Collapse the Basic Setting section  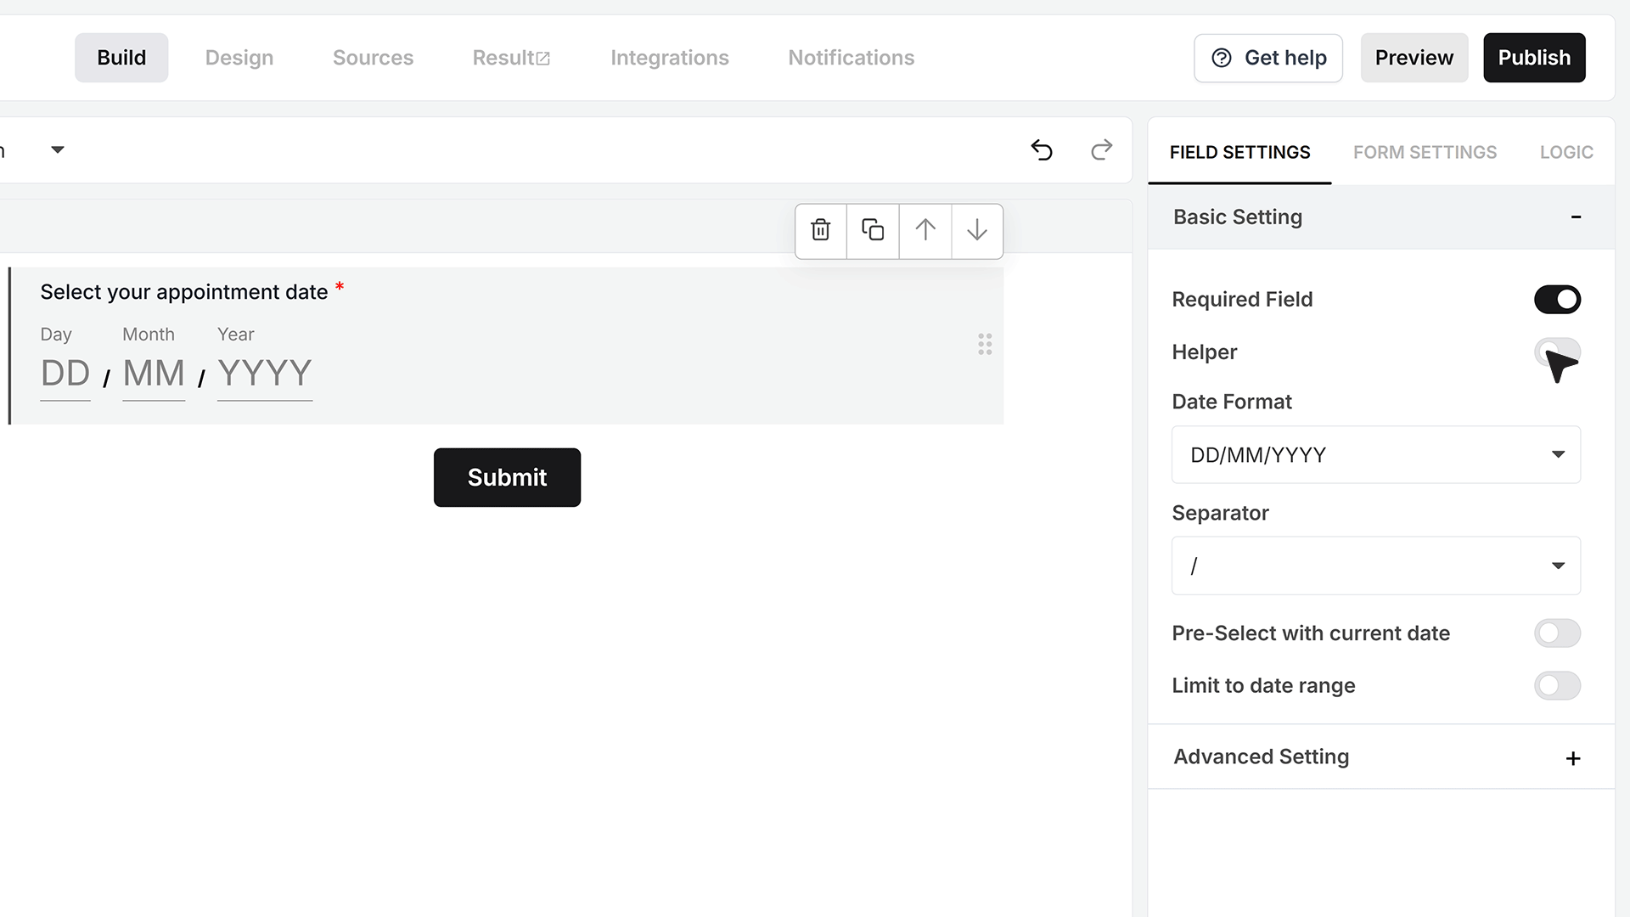tap(1576, 217)
